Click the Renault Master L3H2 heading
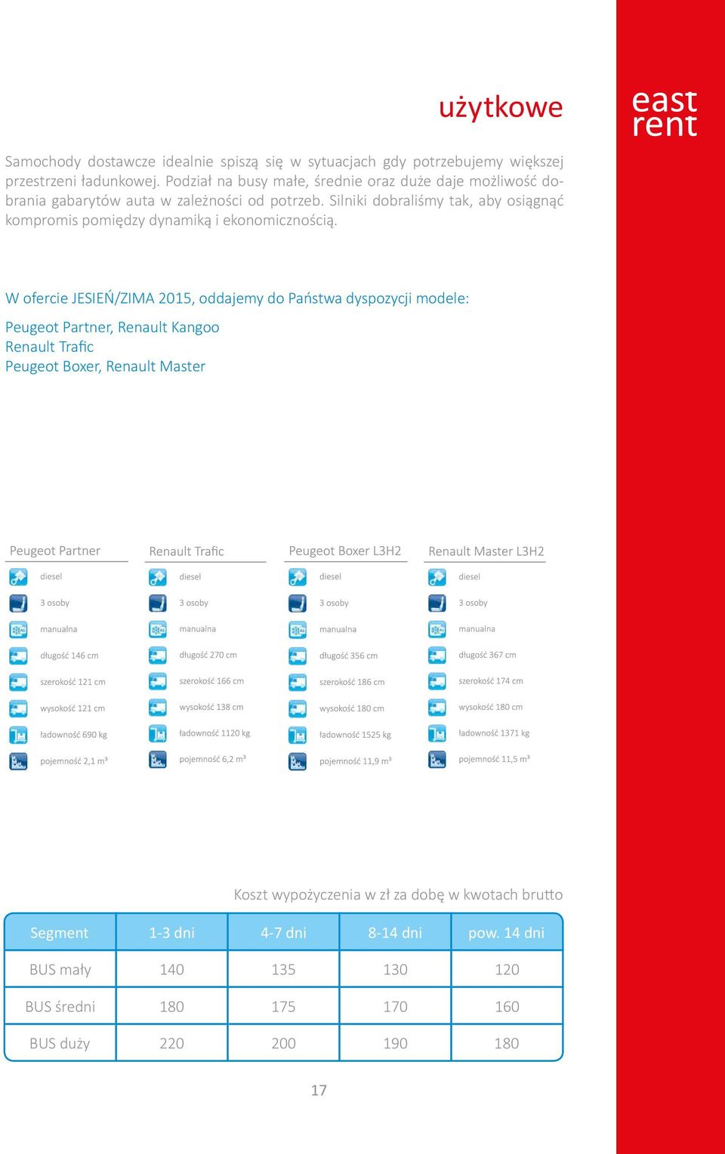 click(x=486, y=551)
